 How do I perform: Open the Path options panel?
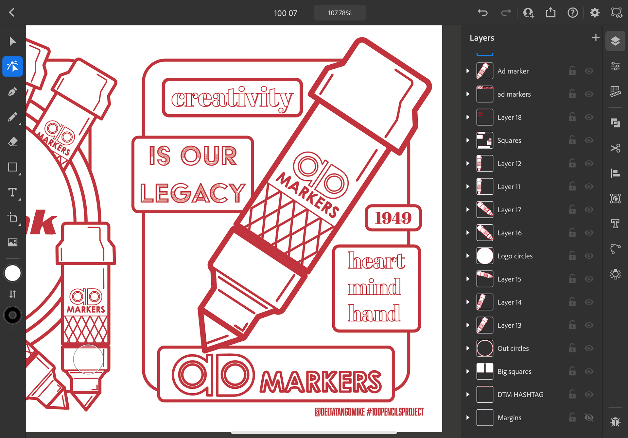615,249
